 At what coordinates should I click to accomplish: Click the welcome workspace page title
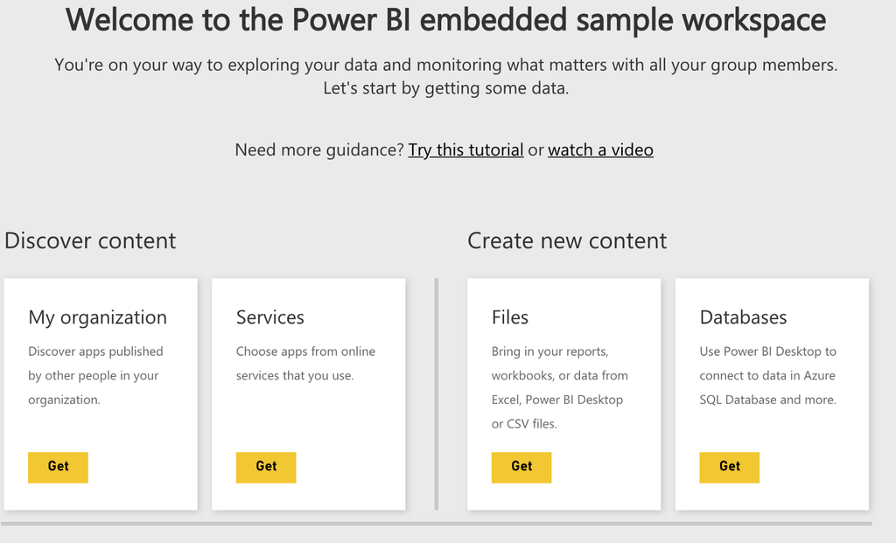[445, 19]
